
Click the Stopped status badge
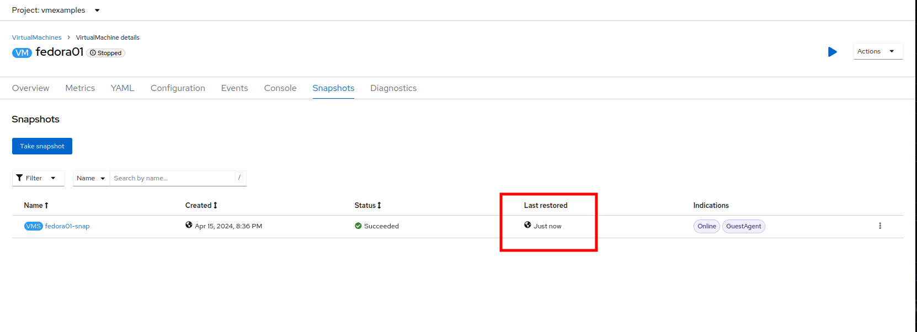point(106,53)
